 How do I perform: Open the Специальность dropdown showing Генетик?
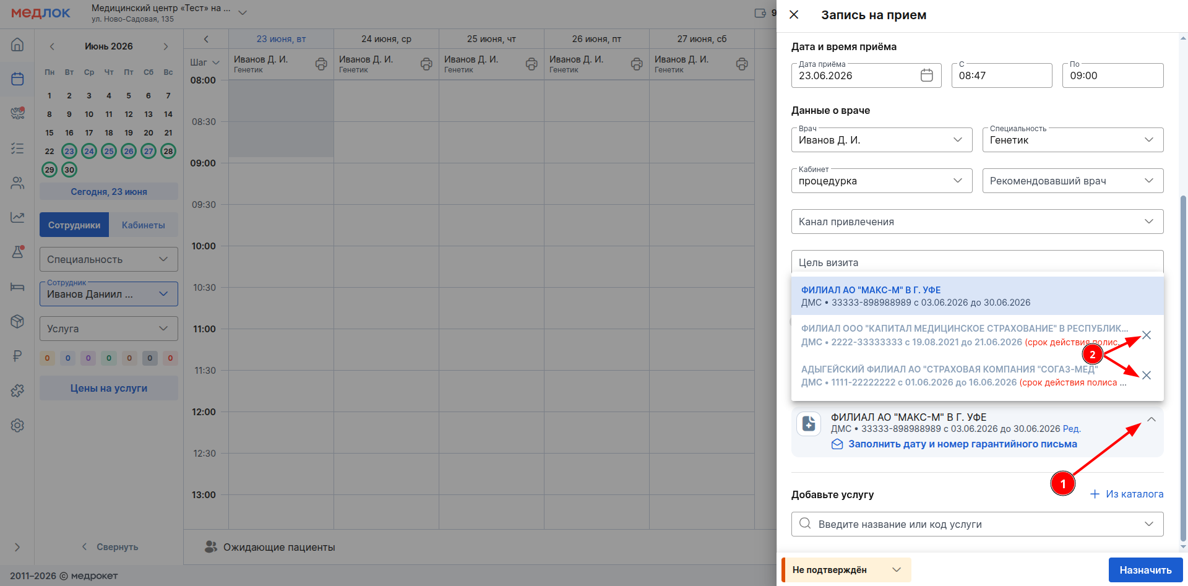tap(1073, 140)
